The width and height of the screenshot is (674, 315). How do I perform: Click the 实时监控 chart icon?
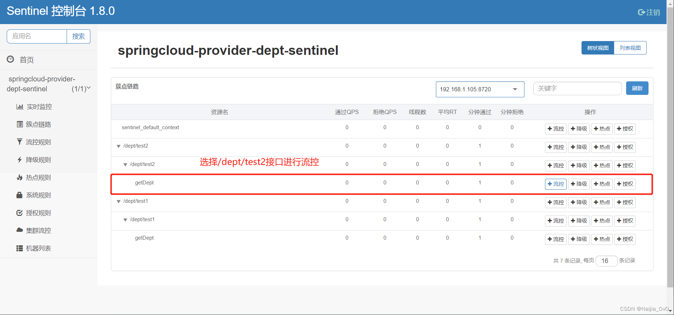click(20, 107)
